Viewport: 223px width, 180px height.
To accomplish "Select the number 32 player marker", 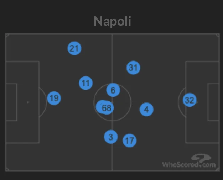I will coord(189,100).
